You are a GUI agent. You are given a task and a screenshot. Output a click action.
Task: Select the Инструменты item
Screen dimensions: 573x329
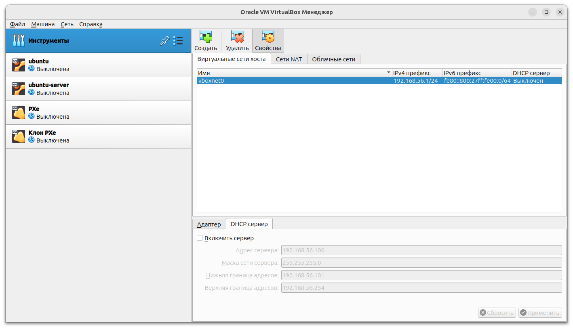pos(98,41)
